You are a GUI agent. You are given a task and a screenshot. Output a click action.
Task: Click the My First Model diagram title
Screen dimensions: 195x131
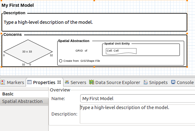coord(18,5)
